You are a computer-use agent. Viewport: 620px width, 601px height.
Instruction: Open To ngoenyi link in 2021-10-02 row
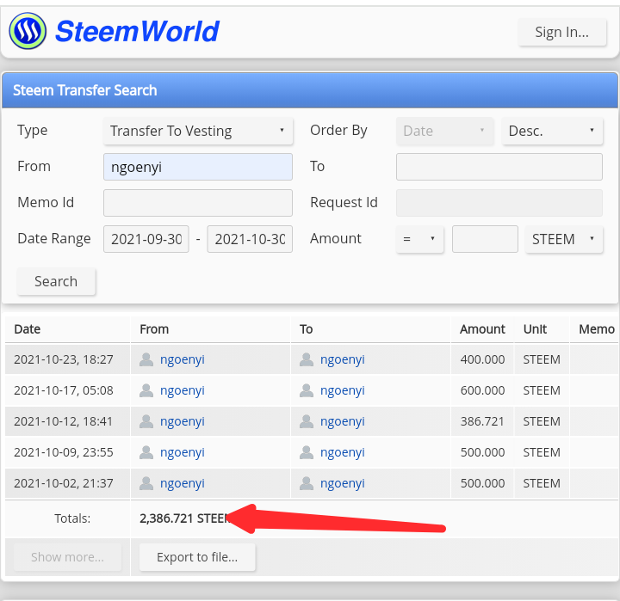[343, 483]
